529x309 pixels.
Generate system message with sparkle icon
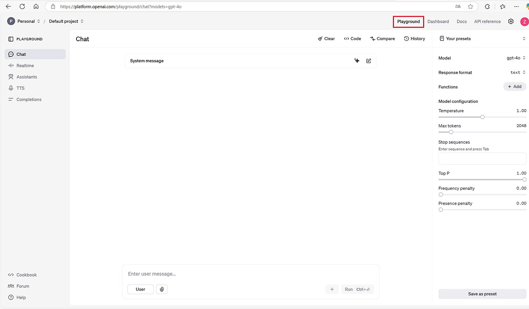(x=357, y=61)
